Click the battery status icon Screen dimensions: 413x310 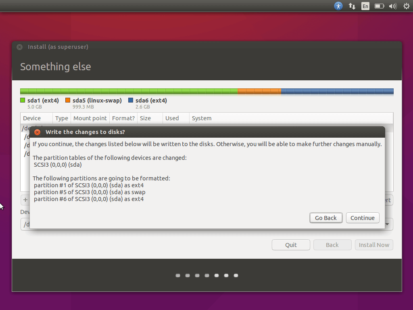379,6
